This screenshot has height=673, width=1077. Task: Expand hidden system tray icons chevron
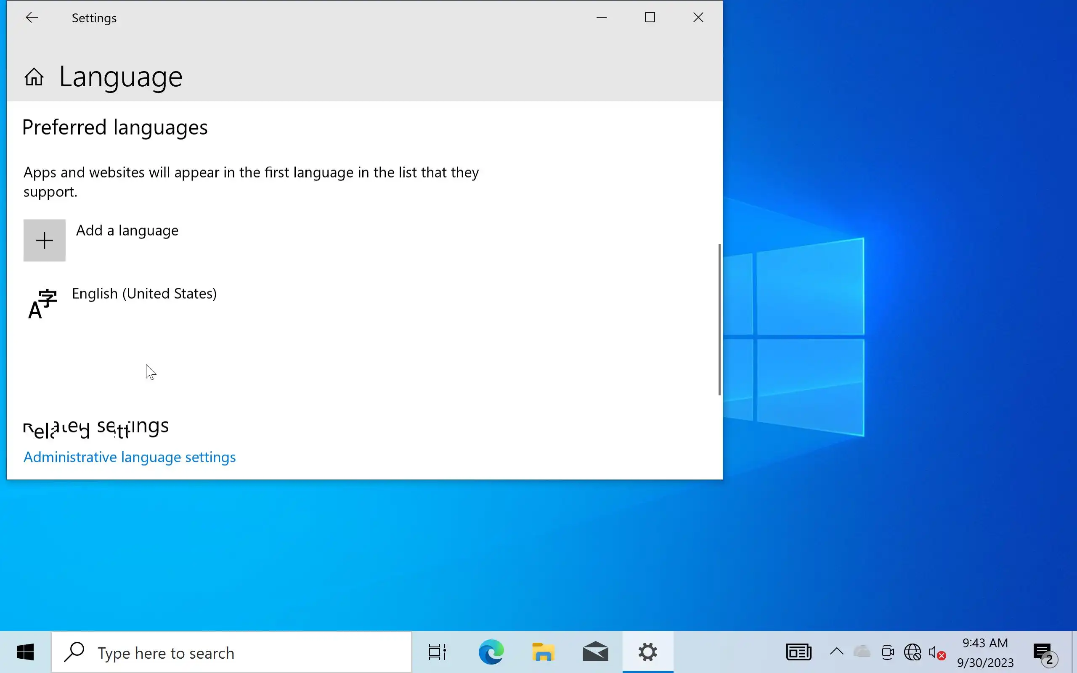click(837, 652)
